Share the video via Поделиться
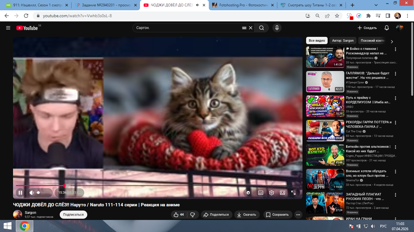 (216, 214)
